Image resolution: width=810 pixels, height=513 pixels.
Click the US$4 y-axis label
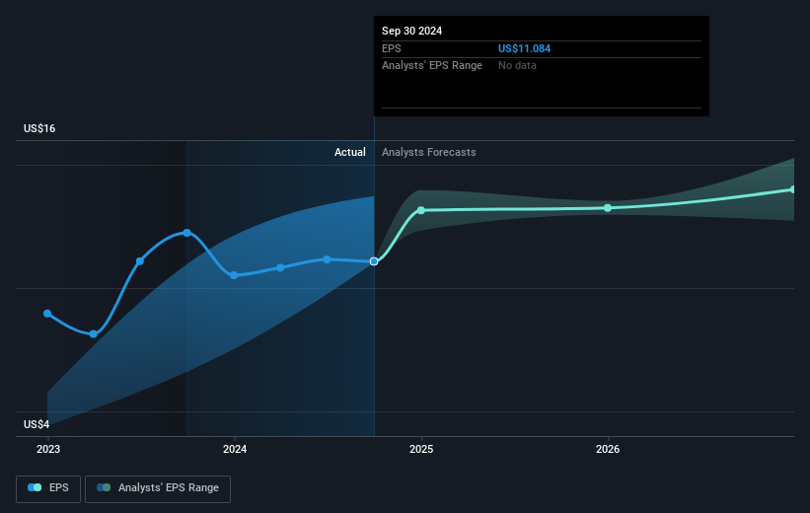(37, 424)
